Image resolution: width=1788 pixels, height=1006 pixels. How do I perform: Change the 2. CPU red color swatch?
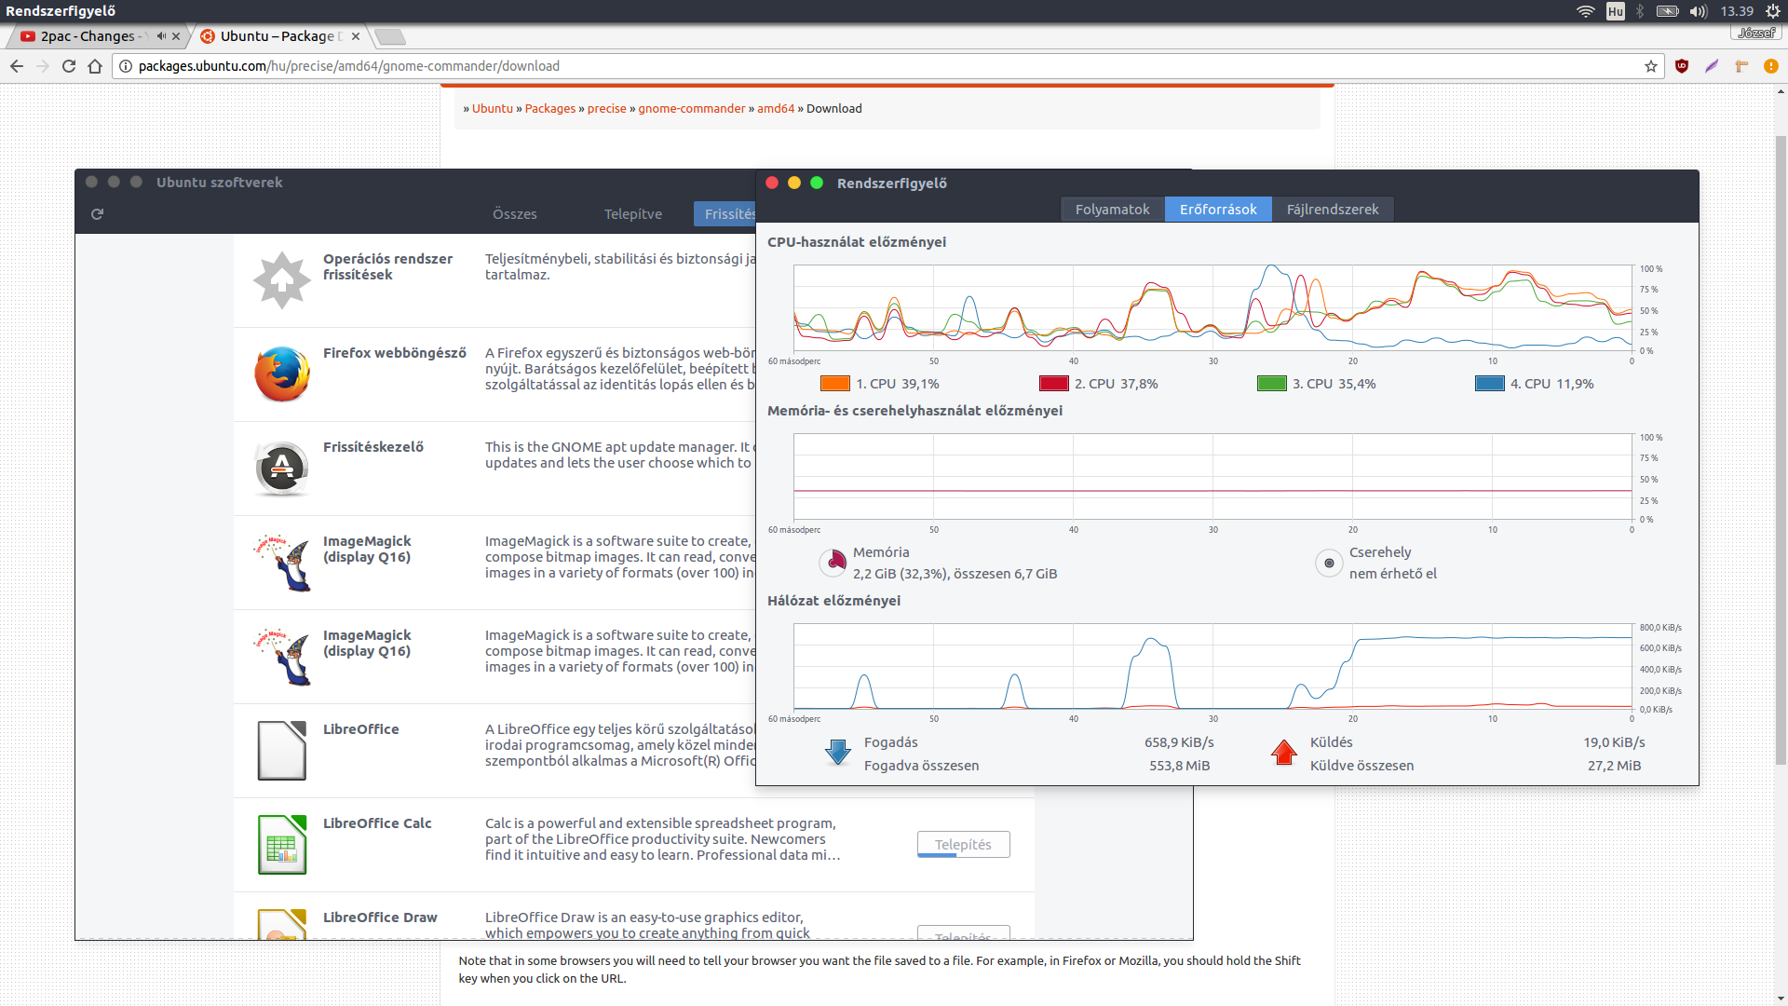[x=1053, y=384]
